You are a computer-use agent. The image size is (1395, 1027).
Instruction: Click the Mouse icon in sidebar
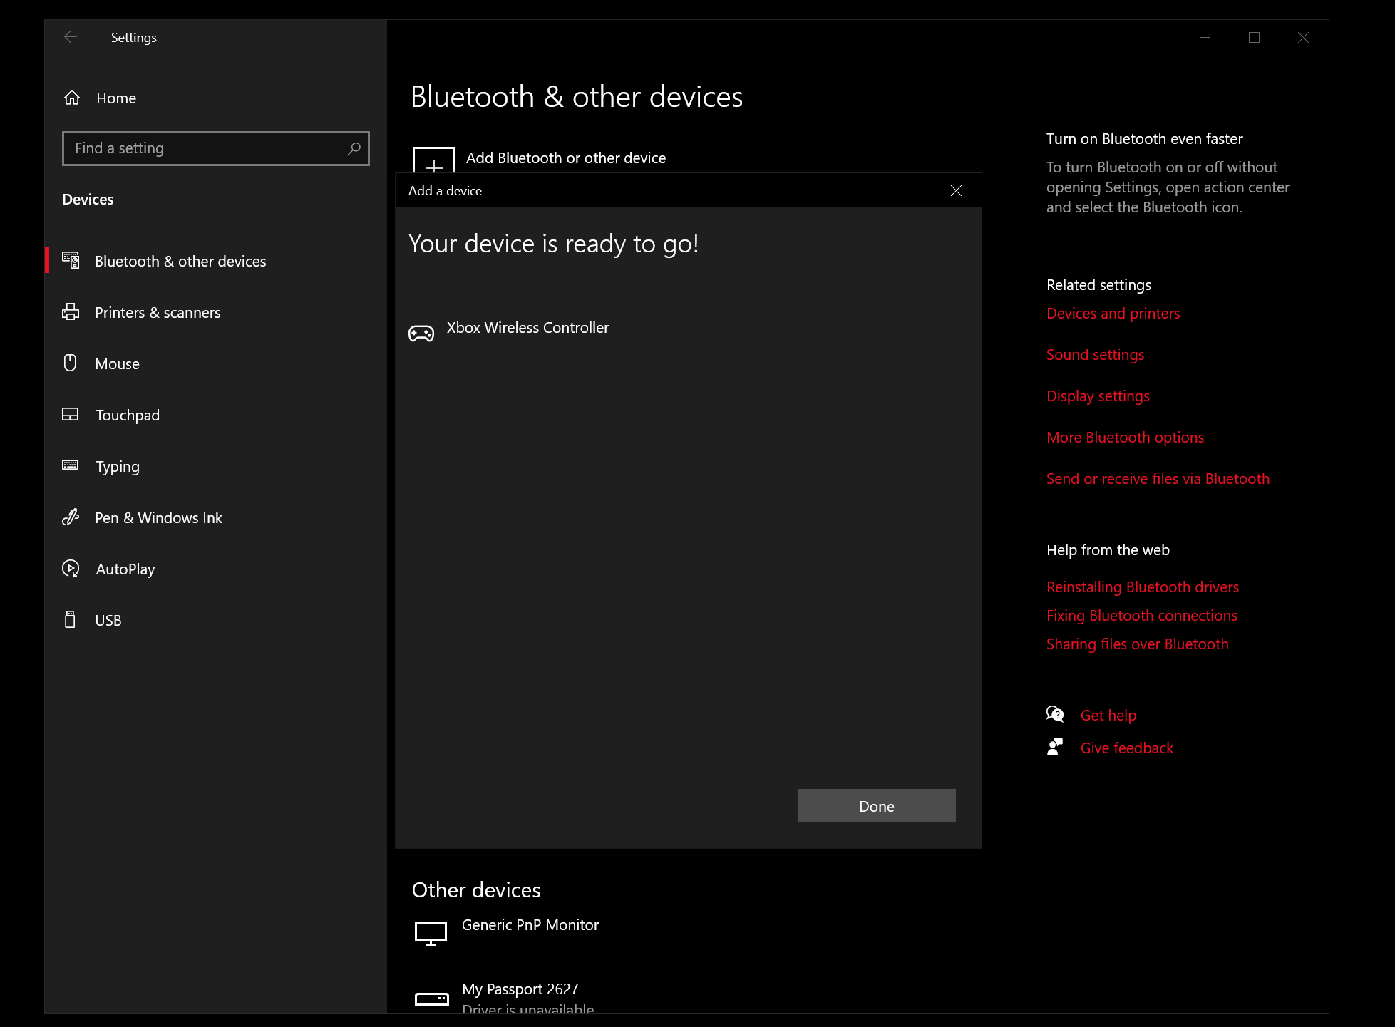[70, 363]
